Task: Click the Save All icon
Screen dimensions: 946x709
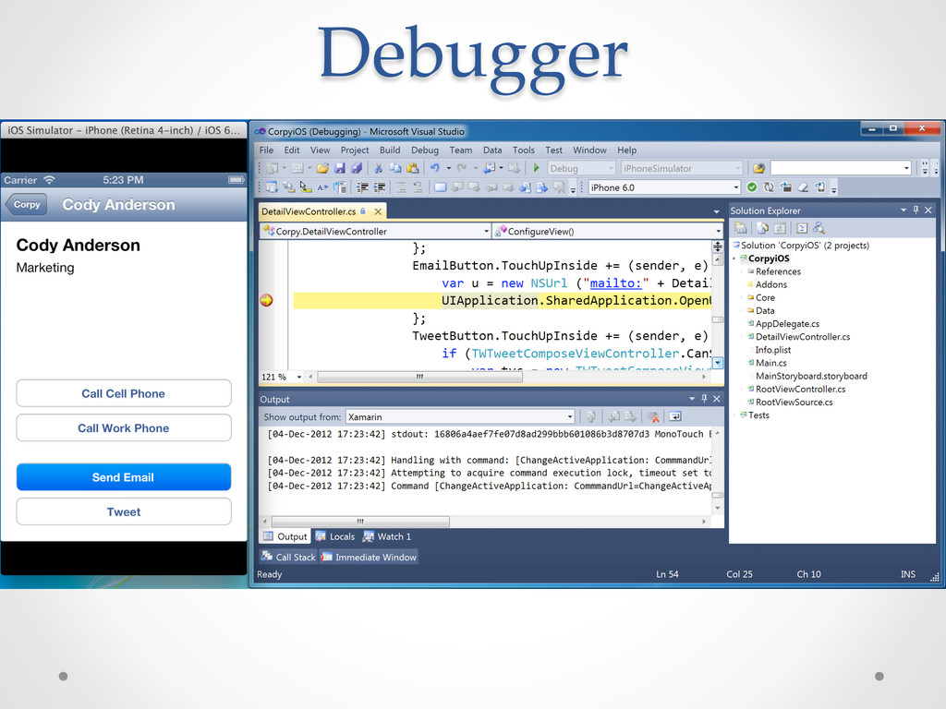Action: point(357,168)
